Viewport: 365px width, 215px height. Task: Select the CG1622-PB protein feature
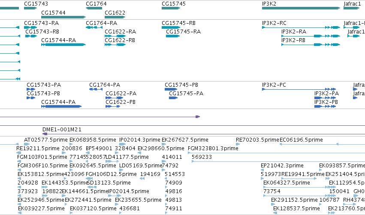[113, 106]
